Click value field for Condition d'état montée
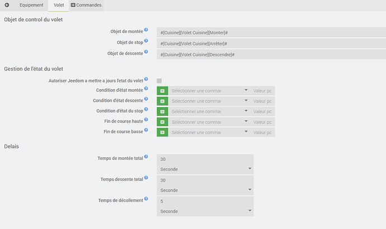Screen dimensions: 386x229 [x=263, y=90]
